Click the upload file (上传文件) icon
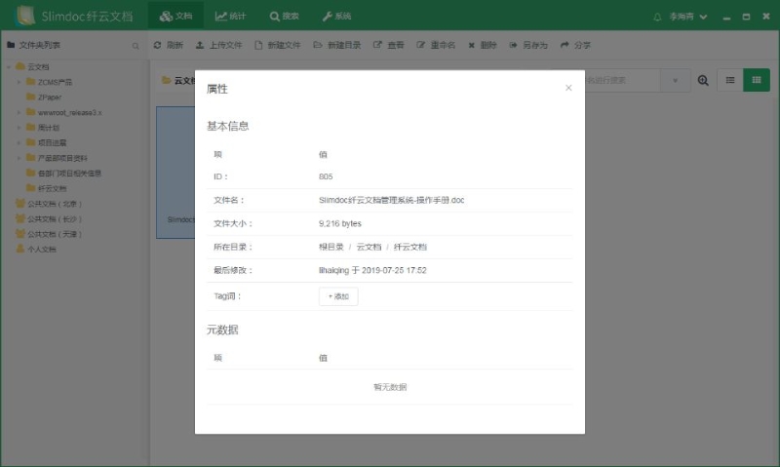The image size is (780, 467). click(x=200, y=46)
